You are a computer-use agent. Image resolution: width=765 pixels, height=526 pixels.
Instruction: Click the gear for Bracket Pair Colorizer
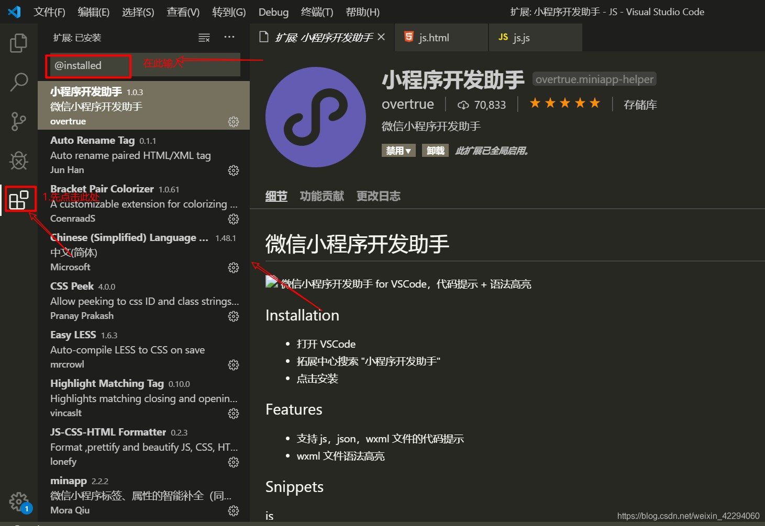(234, 219)
